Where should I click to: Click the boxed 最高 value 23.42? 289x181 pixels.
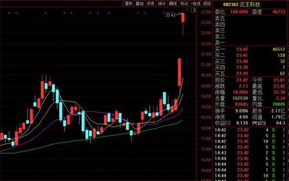[279, 86]
